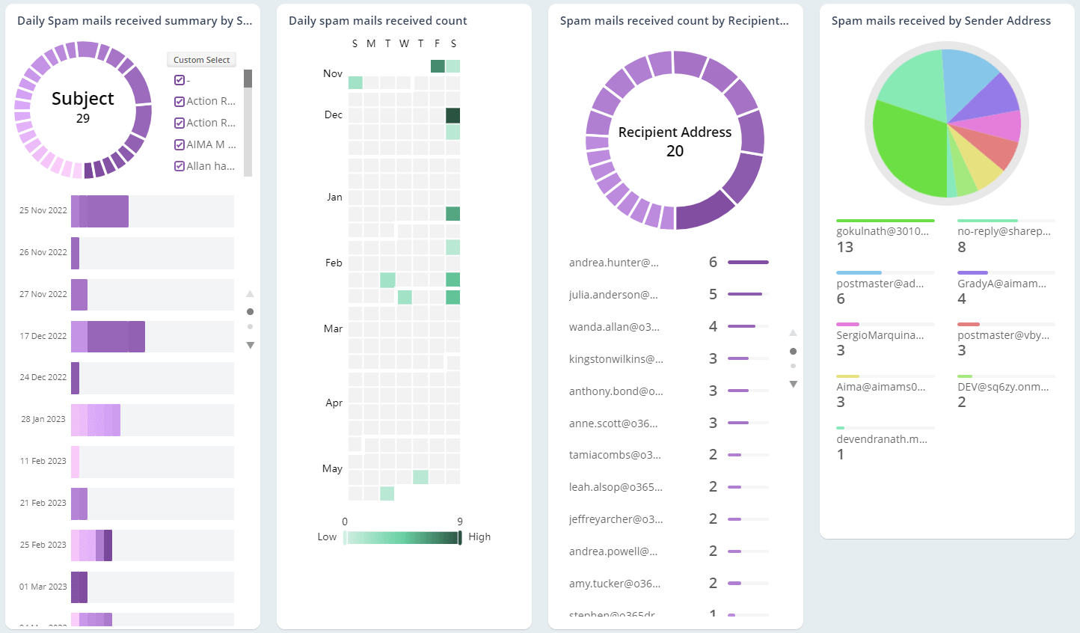This screenshot has width=1080, height=633.
Task: Select second page dot in Subject panel
Action: tap(250, 327)
